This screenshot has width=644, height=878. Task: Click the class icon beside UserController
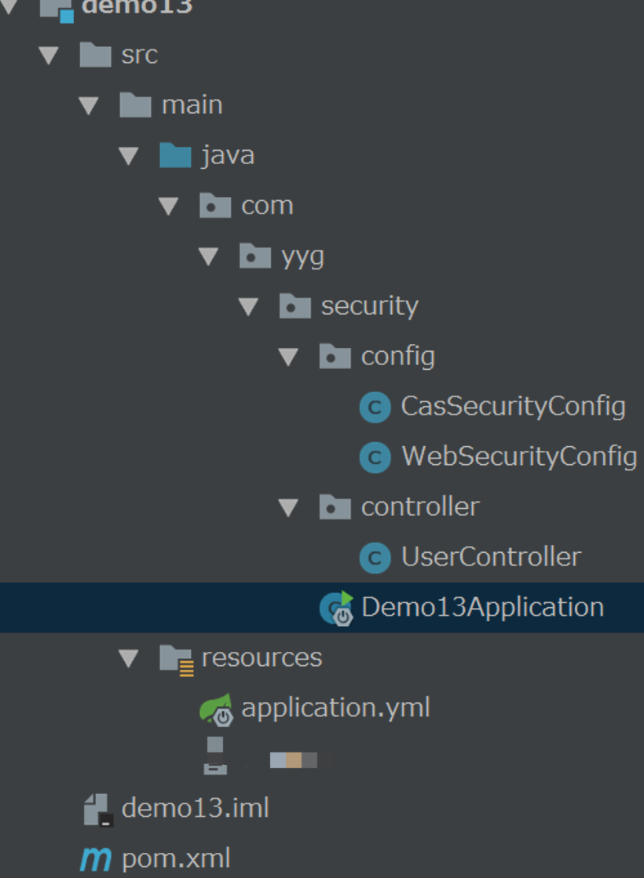point(375,558)
